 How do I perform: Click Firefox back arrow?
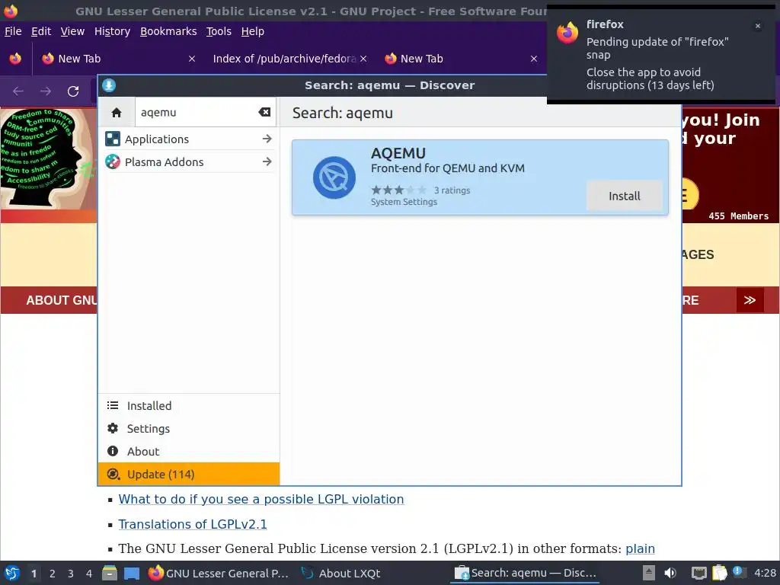coord(18,91)
